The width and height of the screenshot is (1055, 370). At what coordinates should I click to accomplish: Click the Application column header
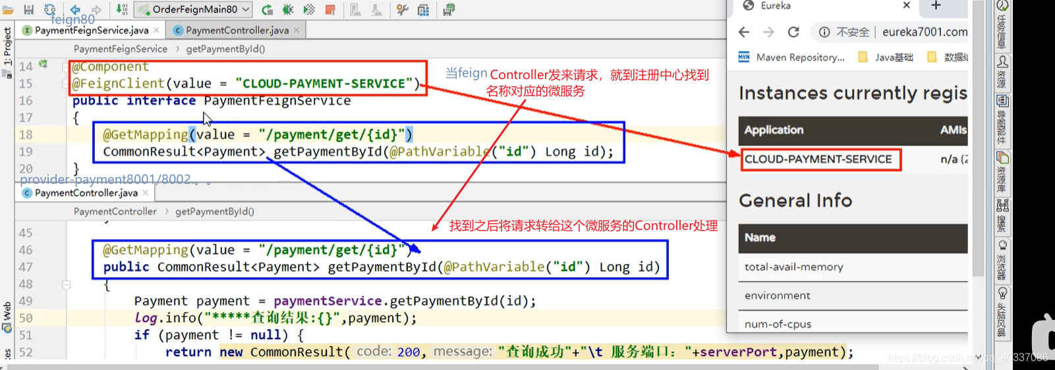coord(774,130)
